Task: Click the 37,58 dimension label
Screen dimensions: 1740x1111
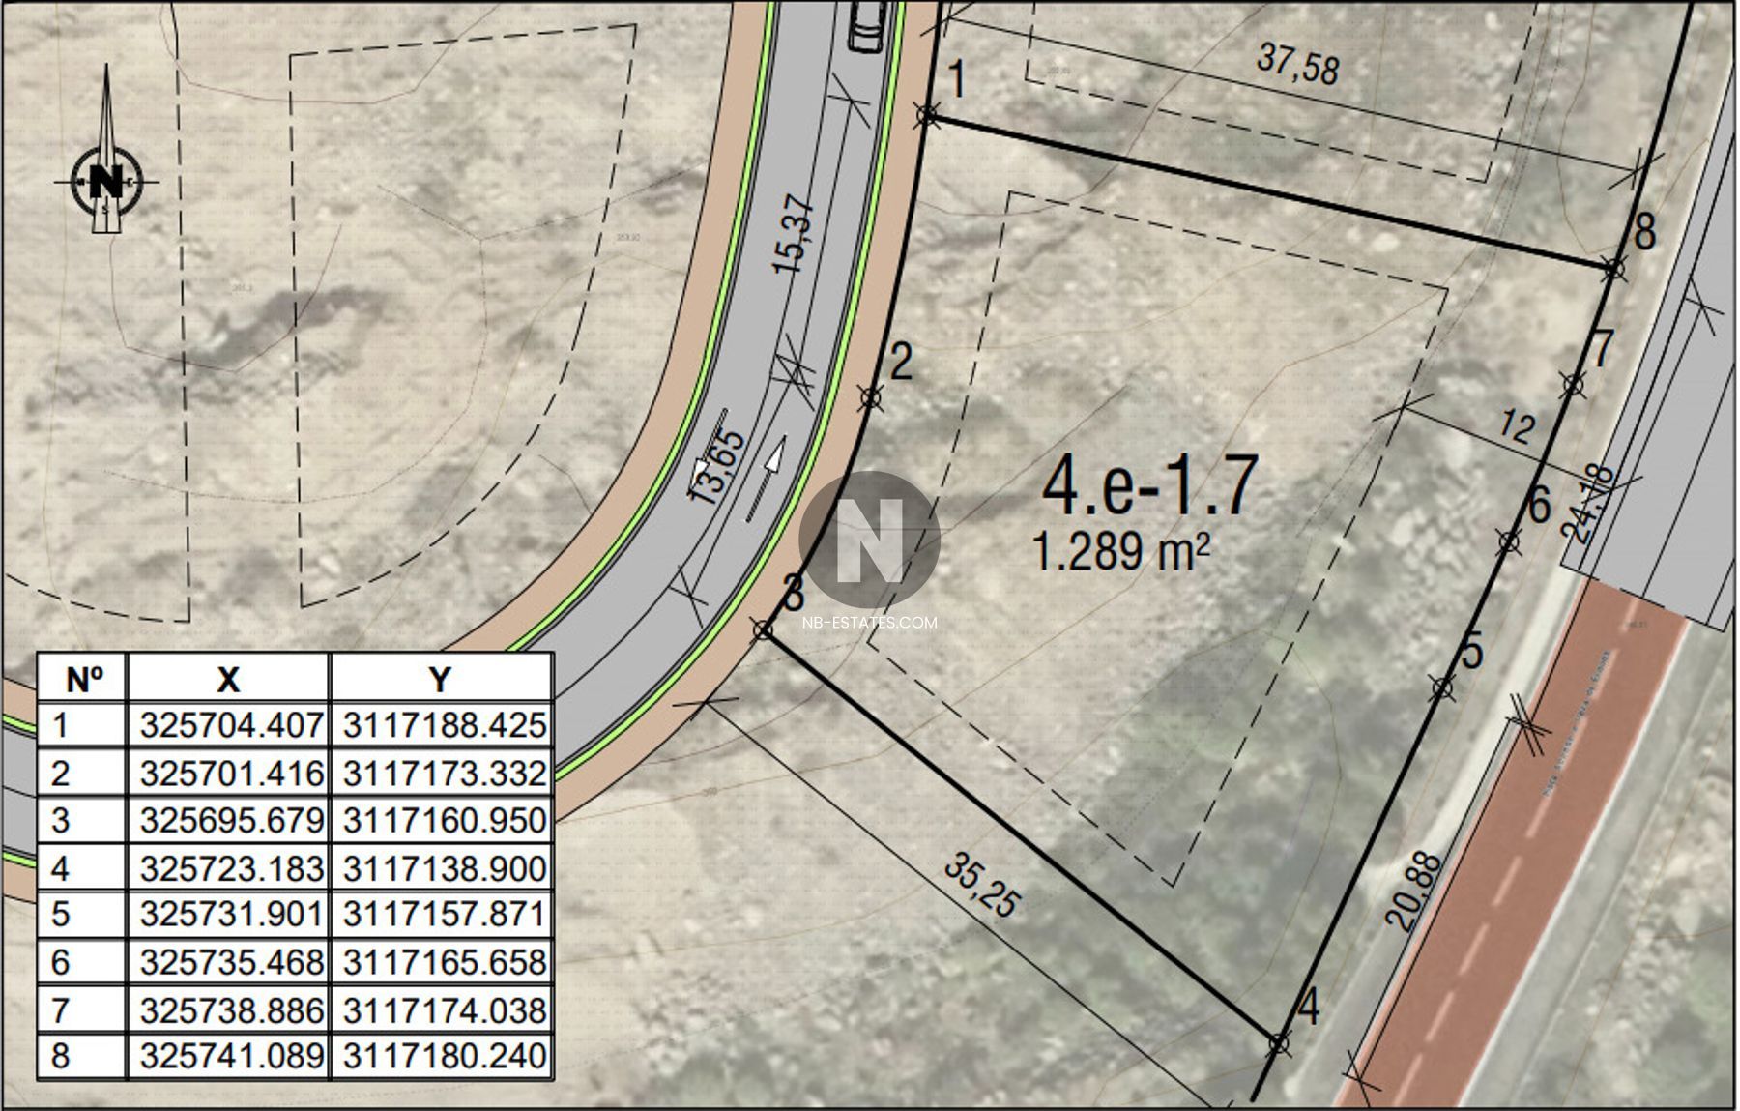Action: (x=1298, y=64)
